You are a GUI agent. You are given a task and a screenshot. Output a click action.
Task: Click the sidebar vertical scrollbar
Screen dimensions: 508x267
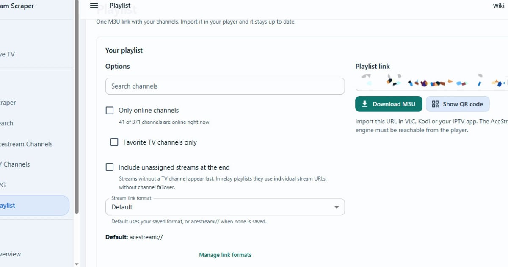coord(77,106)
